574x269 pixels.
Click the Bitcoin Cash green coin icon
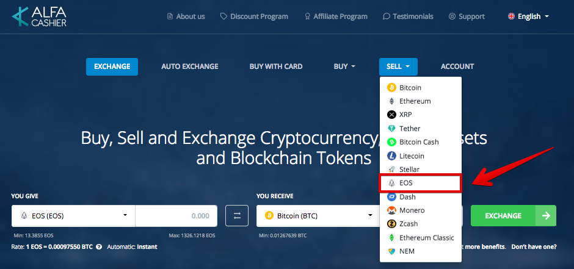click(x=391, y=142)
